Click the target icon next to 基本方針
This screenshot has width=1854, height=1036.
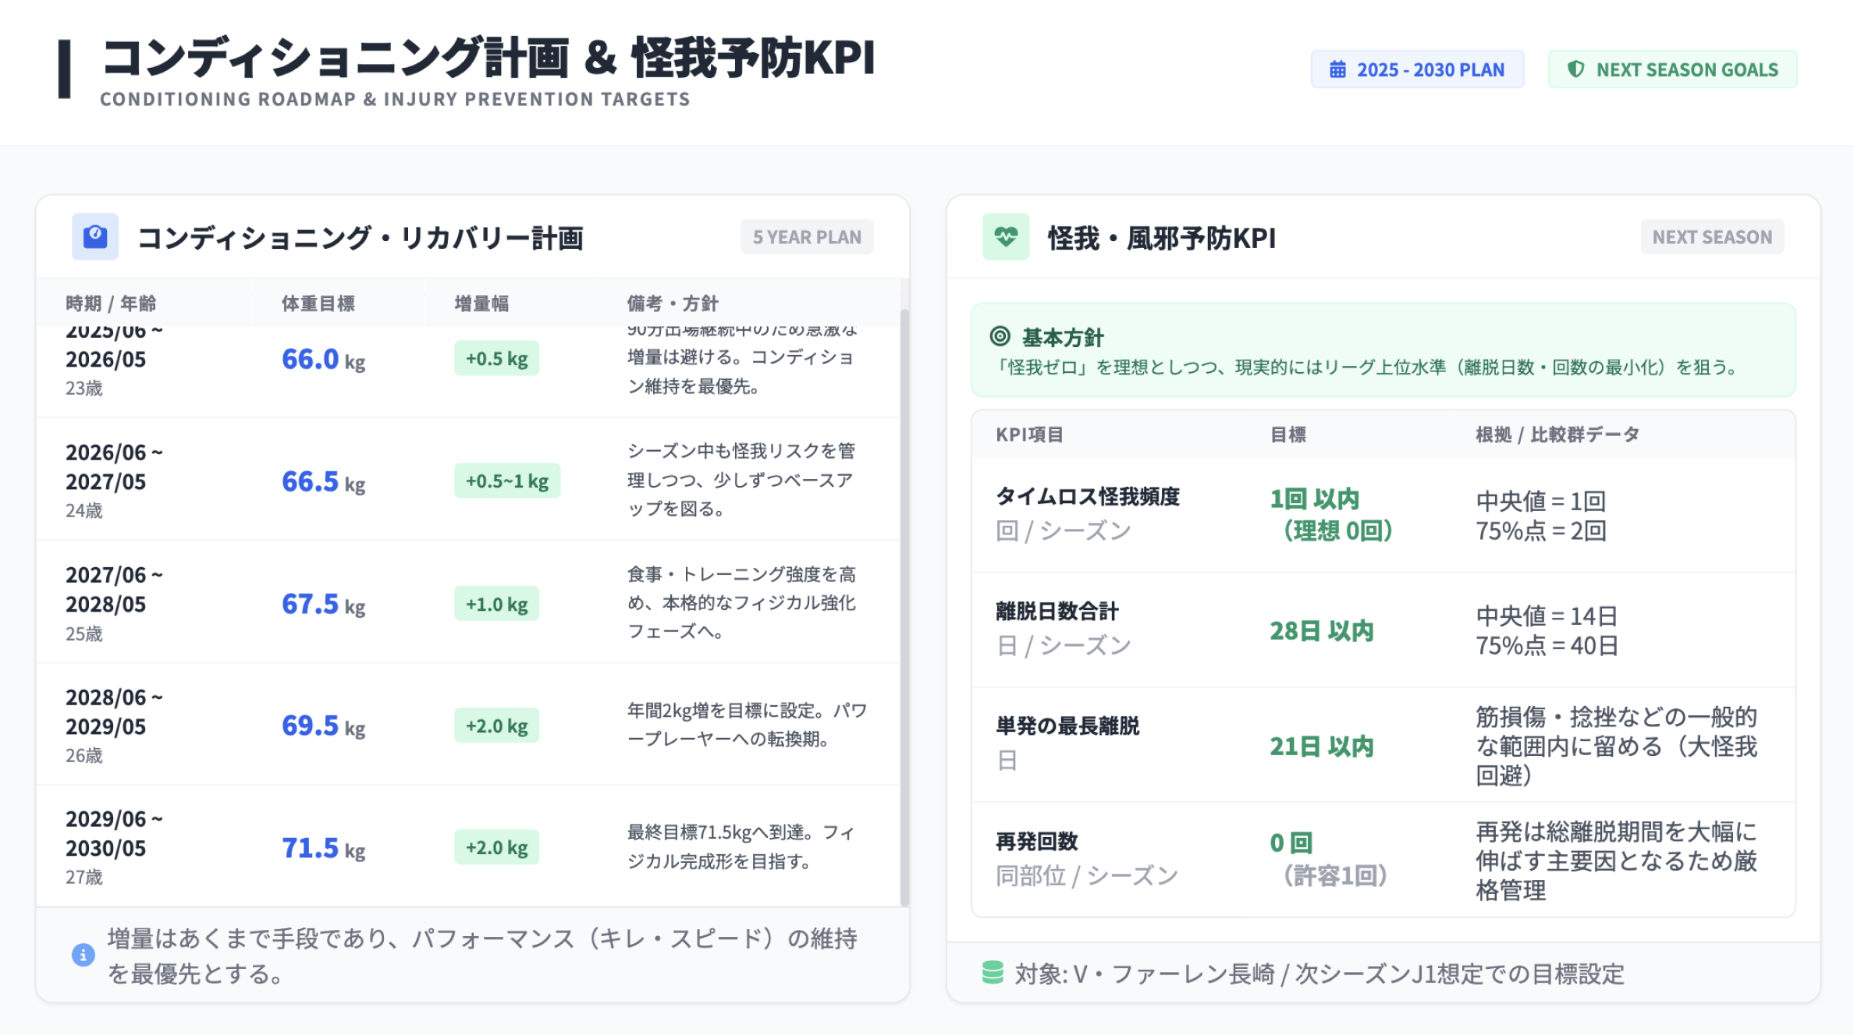1000,336
